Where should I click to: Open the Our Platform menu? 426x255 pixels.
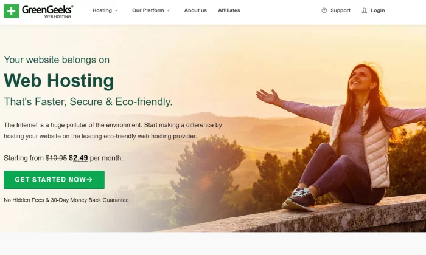pyautogui.click(x=151, y=10)
